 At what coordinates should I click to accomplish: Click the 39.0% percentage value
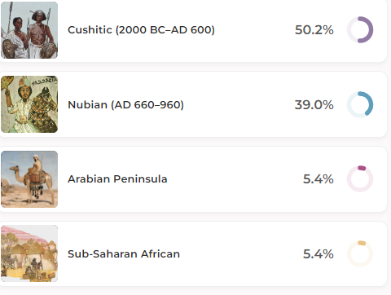314,104
